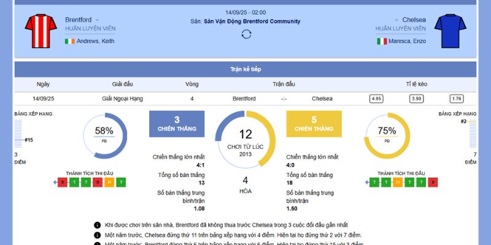
Task: Click Chelsea's 5 Chiến Thắng yellow box
Action: pos(314,124)
